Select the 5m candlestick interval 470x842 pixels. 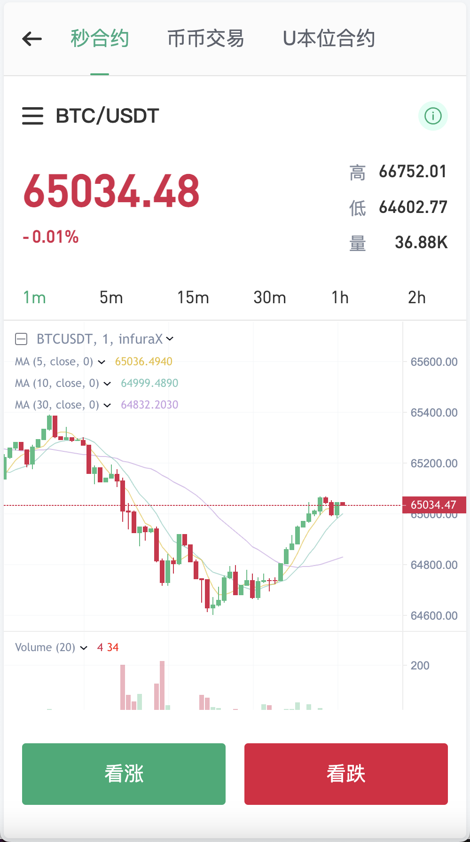(x=111, y=297)
